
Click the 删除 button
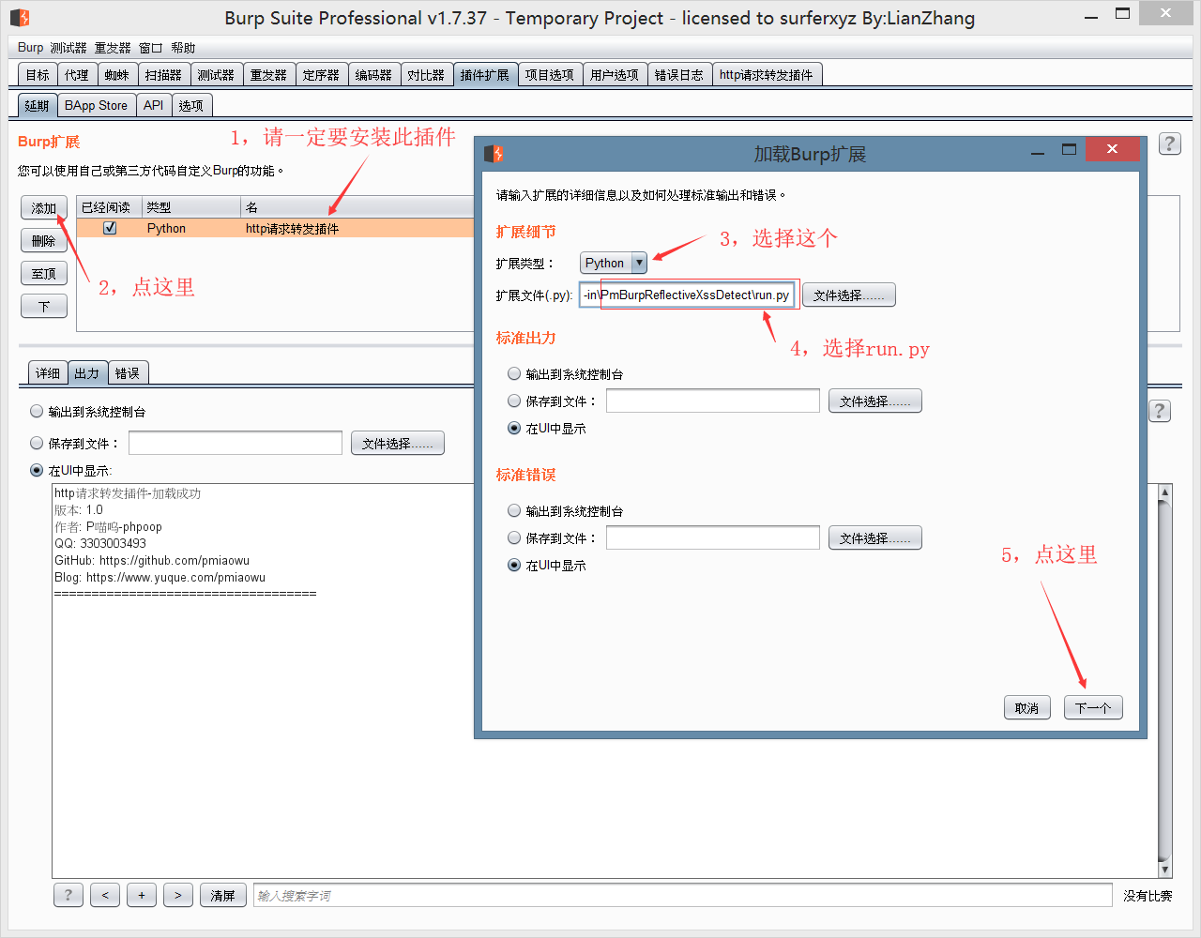point(44,241)
